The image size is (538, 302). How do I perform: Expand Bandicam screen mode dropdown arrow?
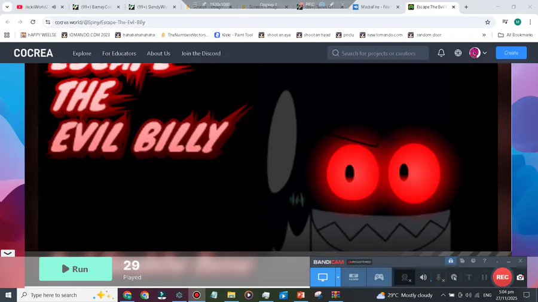[338, 278]
